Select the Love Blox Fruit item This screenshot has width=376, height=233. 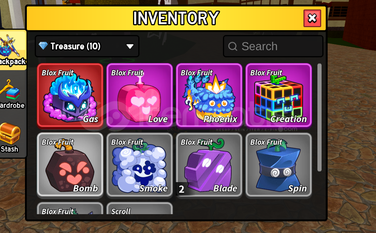[x=139, y=95]
